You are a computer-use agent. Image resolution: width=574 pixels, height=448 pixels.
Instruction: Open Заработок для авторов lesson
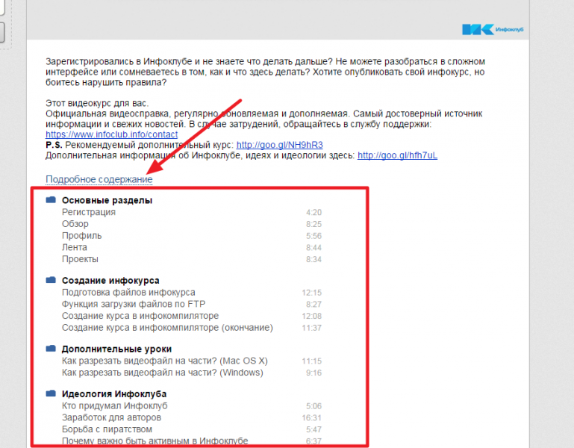pos(111,417)
